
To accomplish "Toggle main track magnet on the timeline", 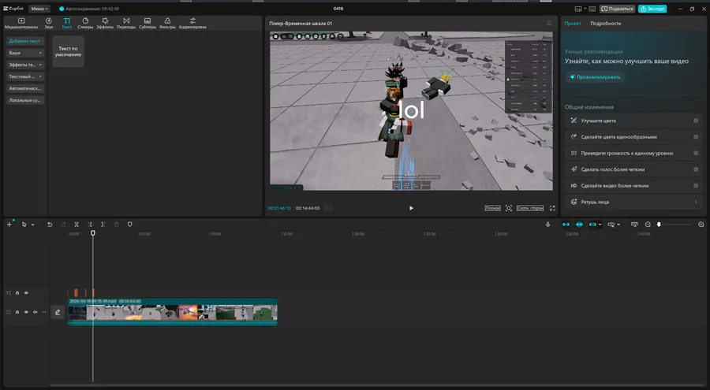I will pos(566,225).
